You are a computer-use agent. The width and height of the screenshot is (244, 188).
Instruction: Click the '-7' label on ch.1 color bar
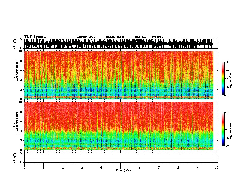(x=227, y=95)
